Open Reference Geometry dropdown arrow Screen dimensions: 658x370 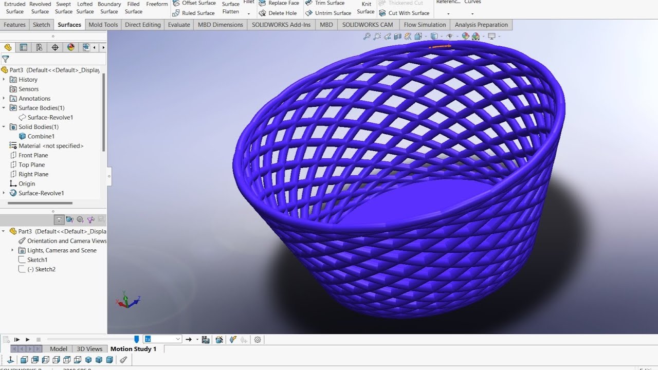pos(448,14)
